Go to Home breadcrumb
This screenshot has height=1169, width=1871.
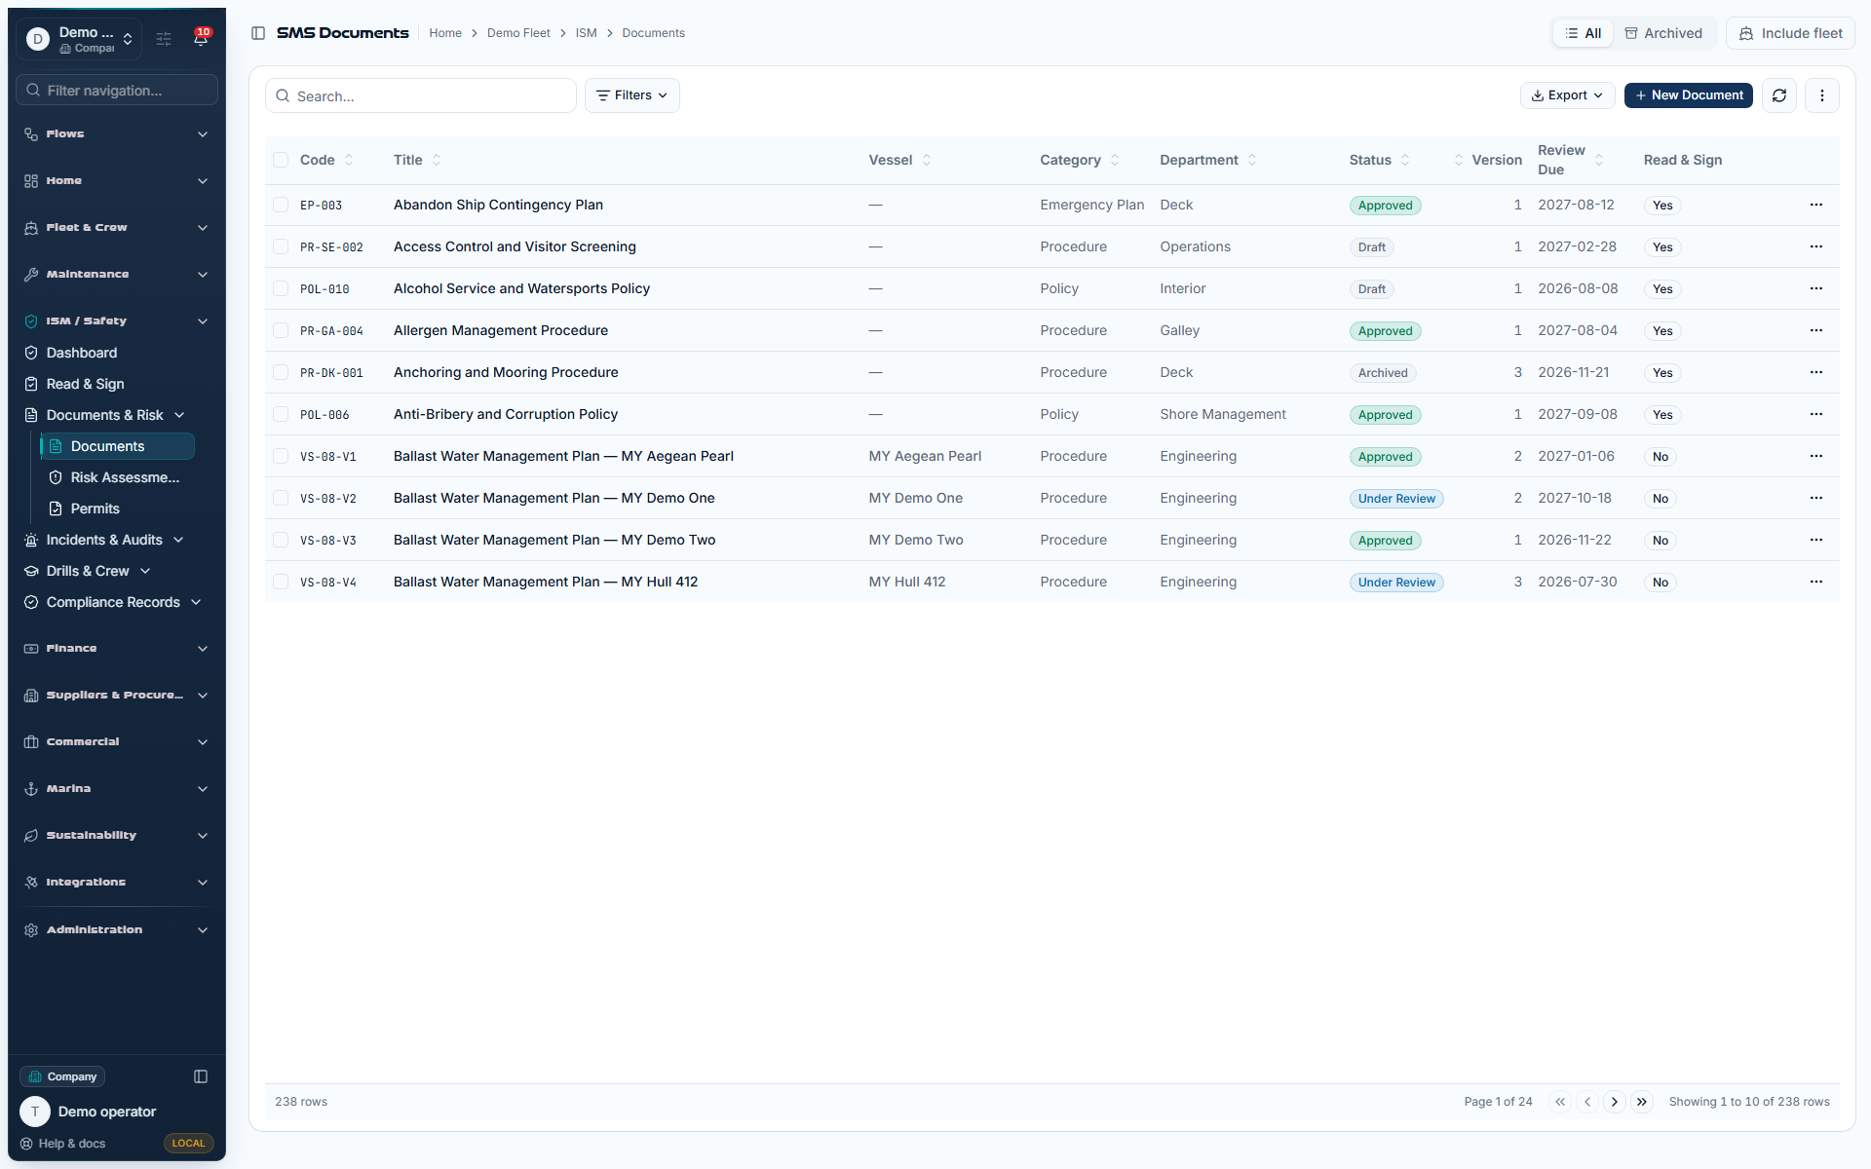[445, 33]
